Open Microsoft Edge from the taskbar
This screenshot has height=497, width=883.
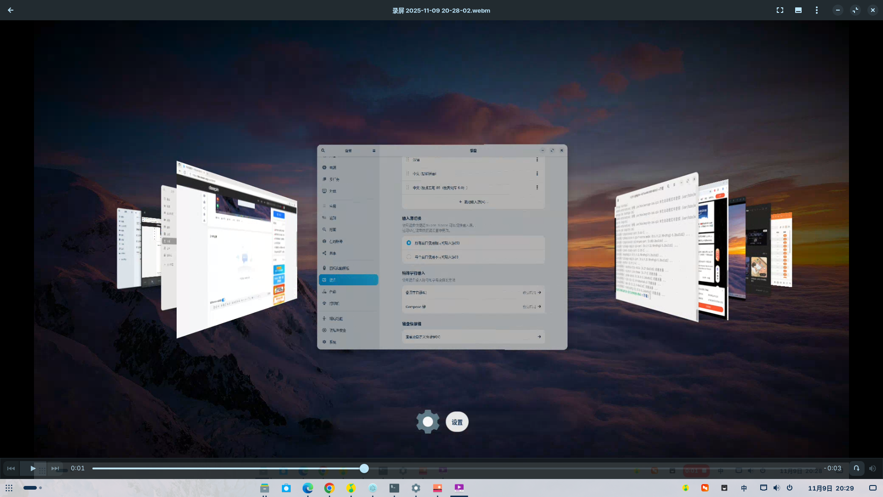coord(308,488)
